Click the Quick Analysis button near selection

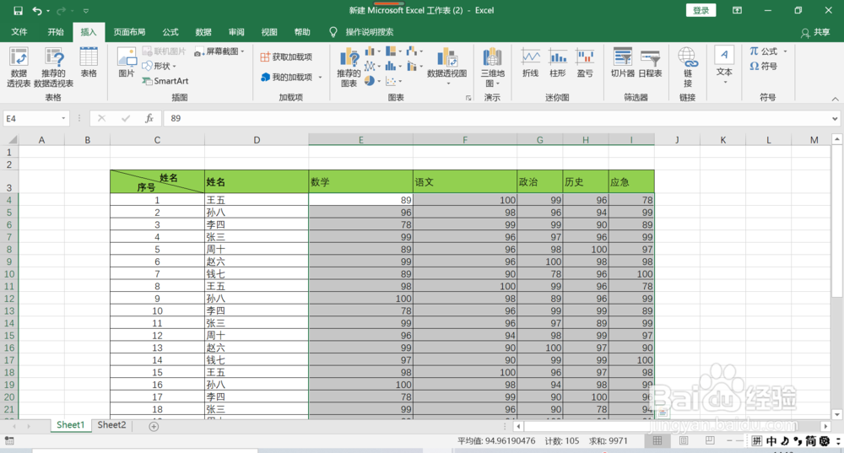663,413
